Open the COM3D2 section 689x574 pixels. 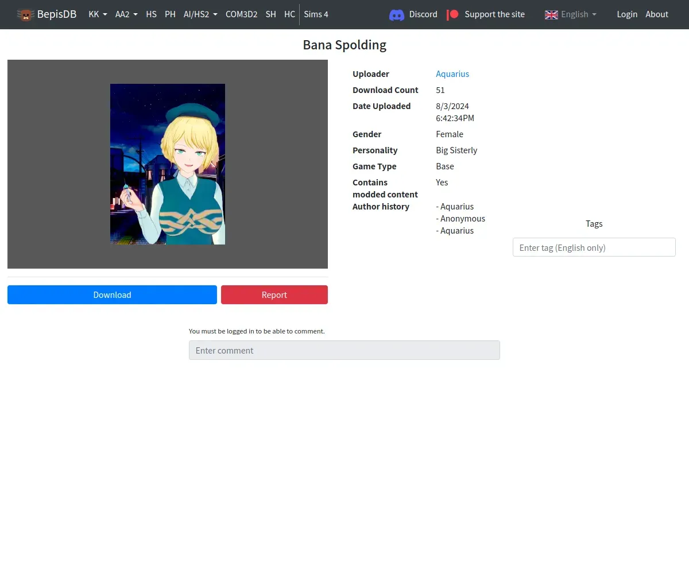[241, 14]
